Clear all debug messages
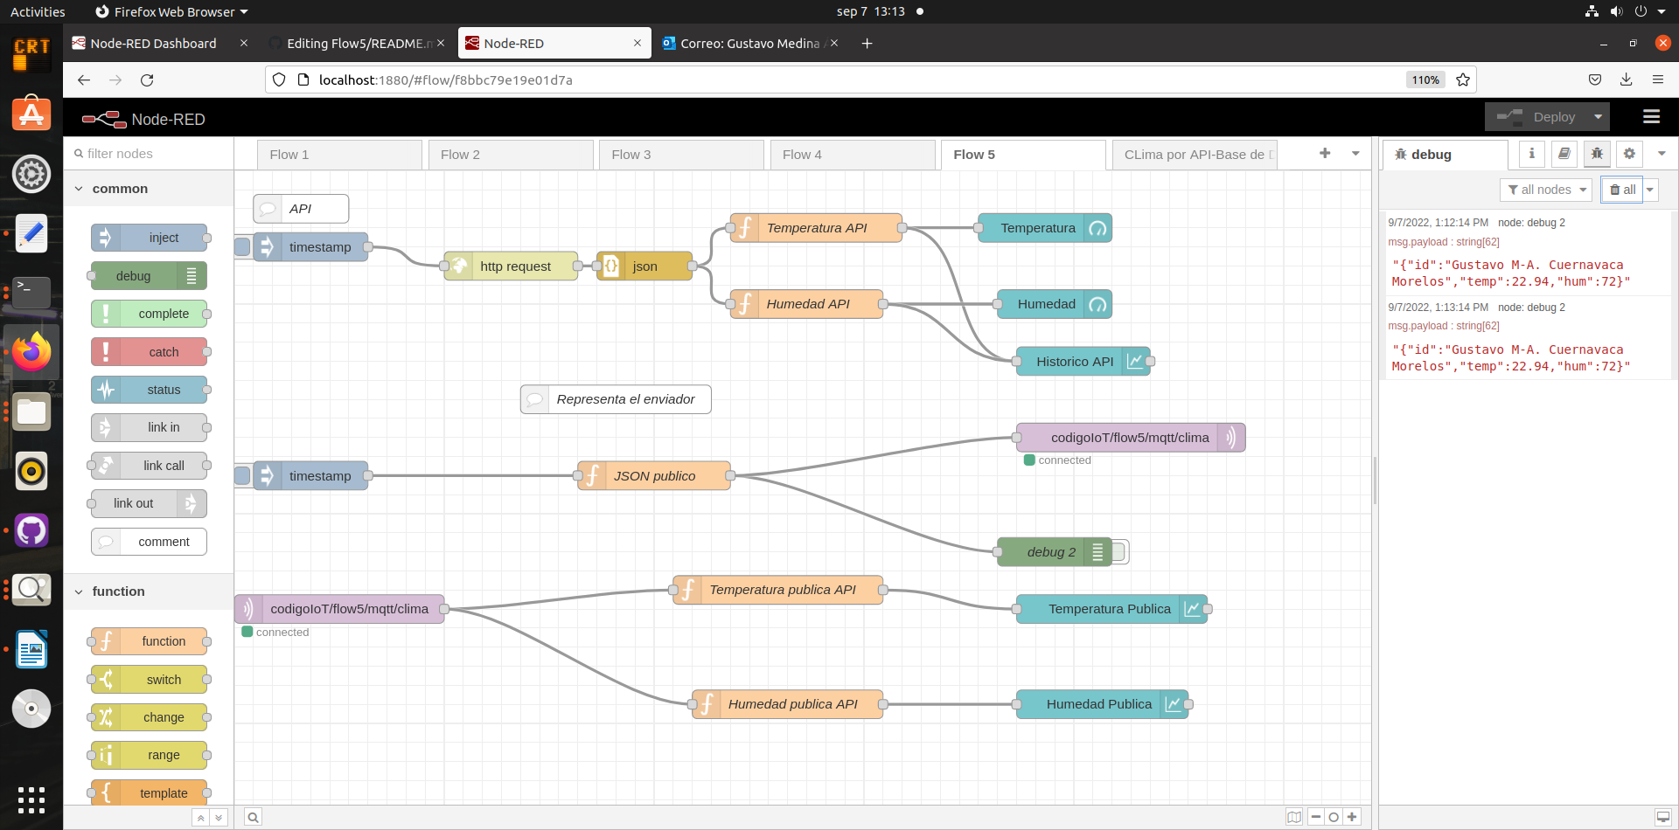 pyautogui.click(x=1622, y=190)
